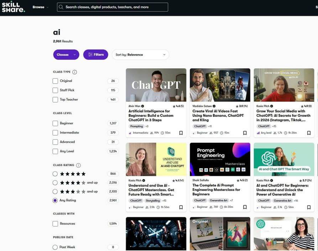Bookmark the Create Viral AI Videos class
The image size is (318, 251).
pyautogui.click(x=245, y=133)
